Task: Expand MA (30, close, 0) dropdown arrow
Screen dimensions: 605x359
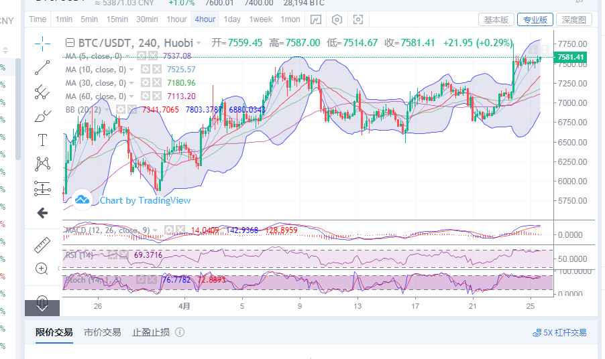Action: [131, 83]
